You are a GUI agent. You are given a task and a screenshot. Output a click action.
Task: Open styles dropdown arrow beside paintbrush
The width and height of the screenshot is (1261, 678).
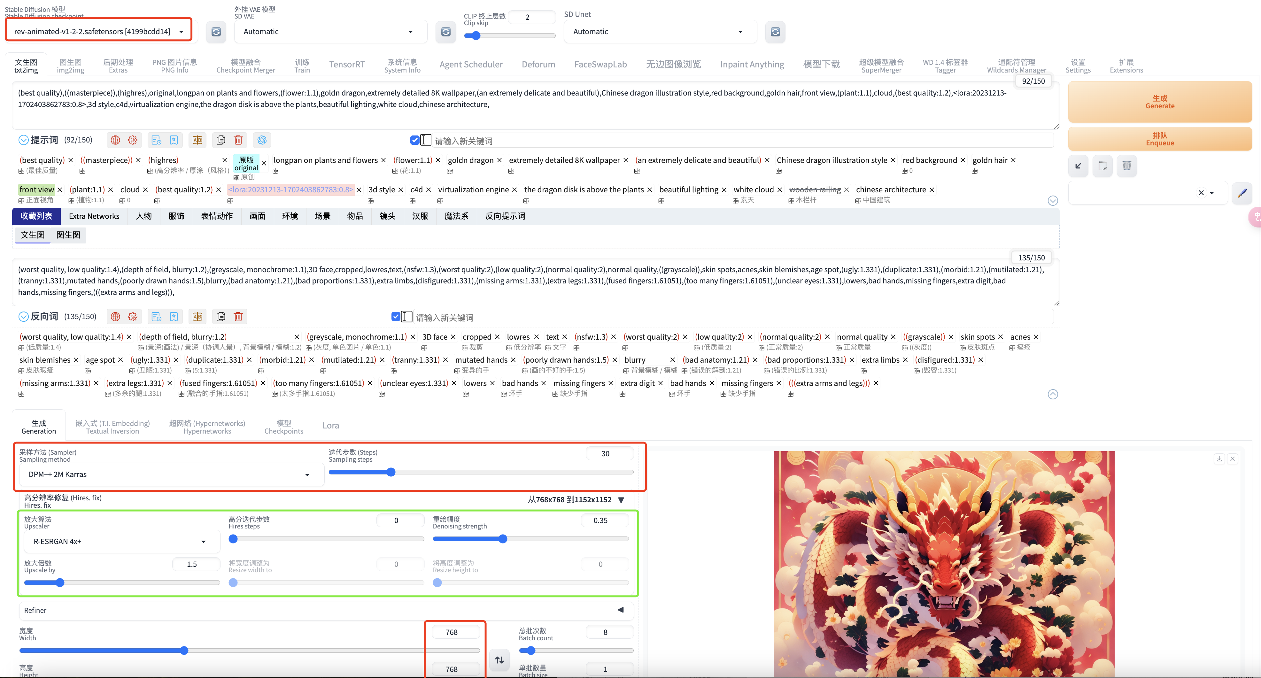(x=1212, y=193)
